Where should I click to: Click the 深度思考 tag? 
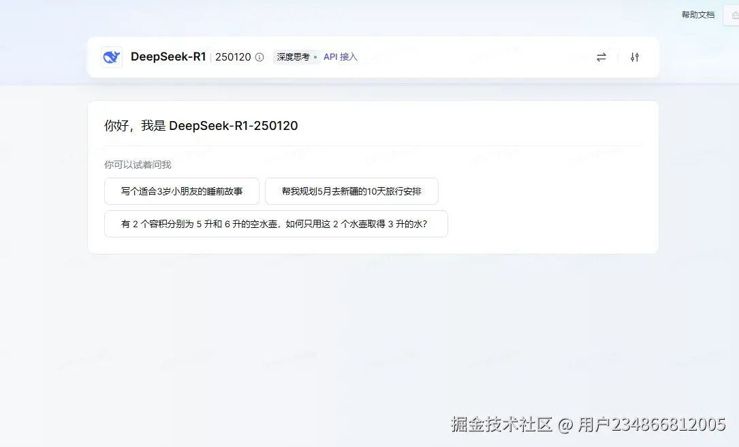tap(296, 57)
